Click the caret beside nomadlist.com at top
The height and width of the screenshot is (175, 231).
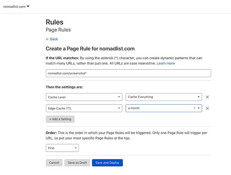[28, 7]
